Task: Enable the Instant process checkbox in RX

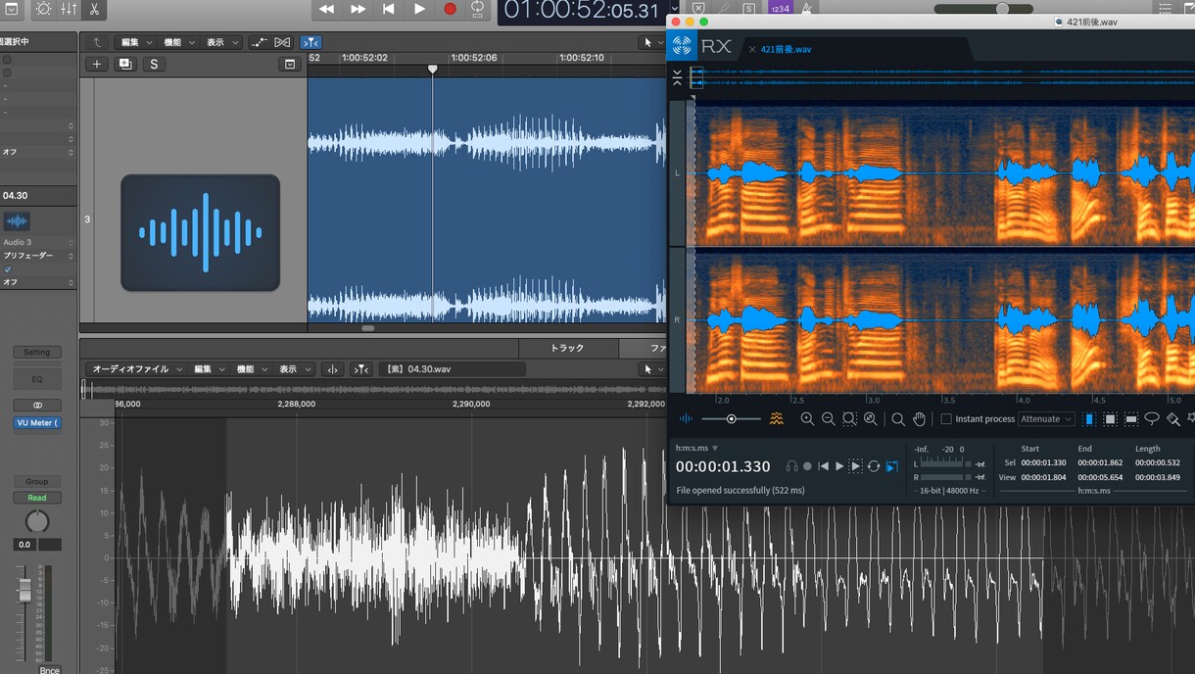Action: point(946,419)
